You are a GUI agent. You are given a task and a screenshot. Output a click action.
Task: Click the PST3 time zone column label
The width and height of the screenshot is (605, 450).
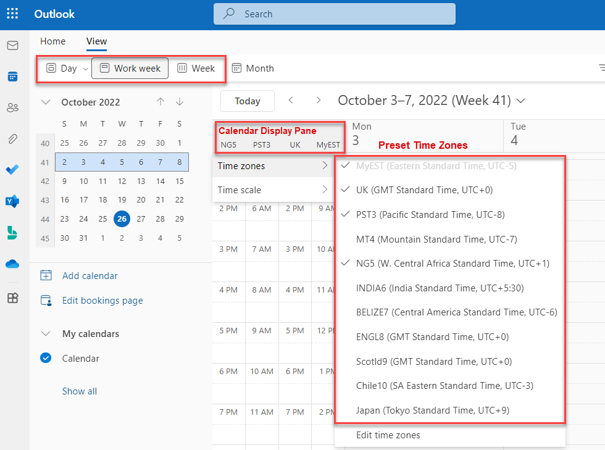pyautogui.click(x=262, y=144)
